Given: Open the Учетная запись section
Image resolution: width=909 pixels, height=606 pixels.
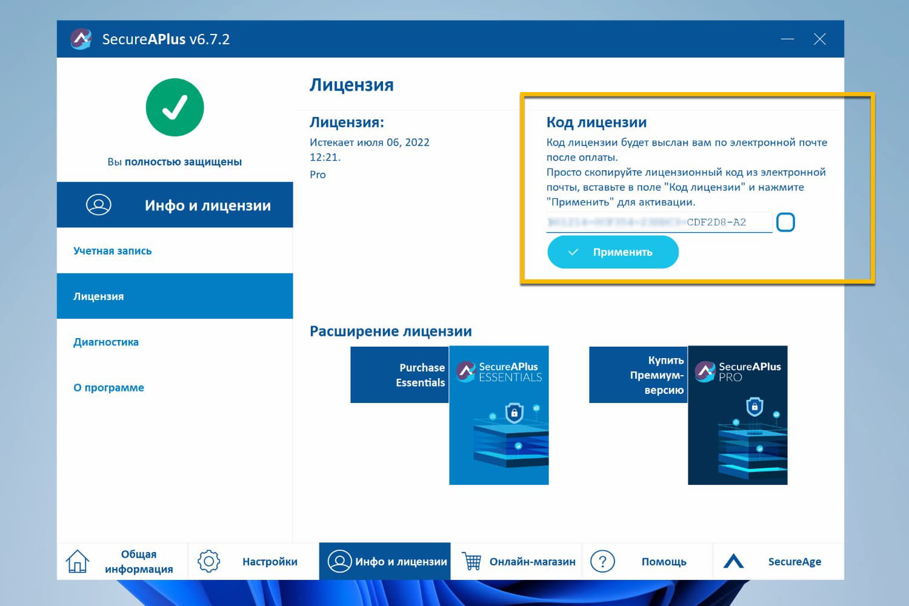Looking at the screenshot, I should pyautogui.click(x=175, y=251).
